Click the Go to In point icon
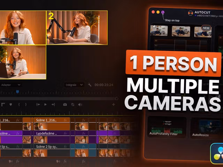The height and width of the screenshot is (167, 223). click(38, 104)
